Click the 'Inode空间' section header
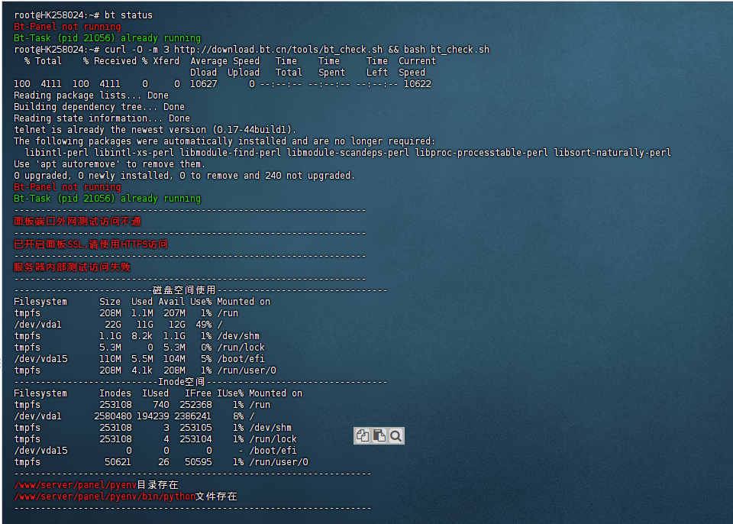Image resolution: width=733 pixels, height=524 pixels. pos(182,382)
